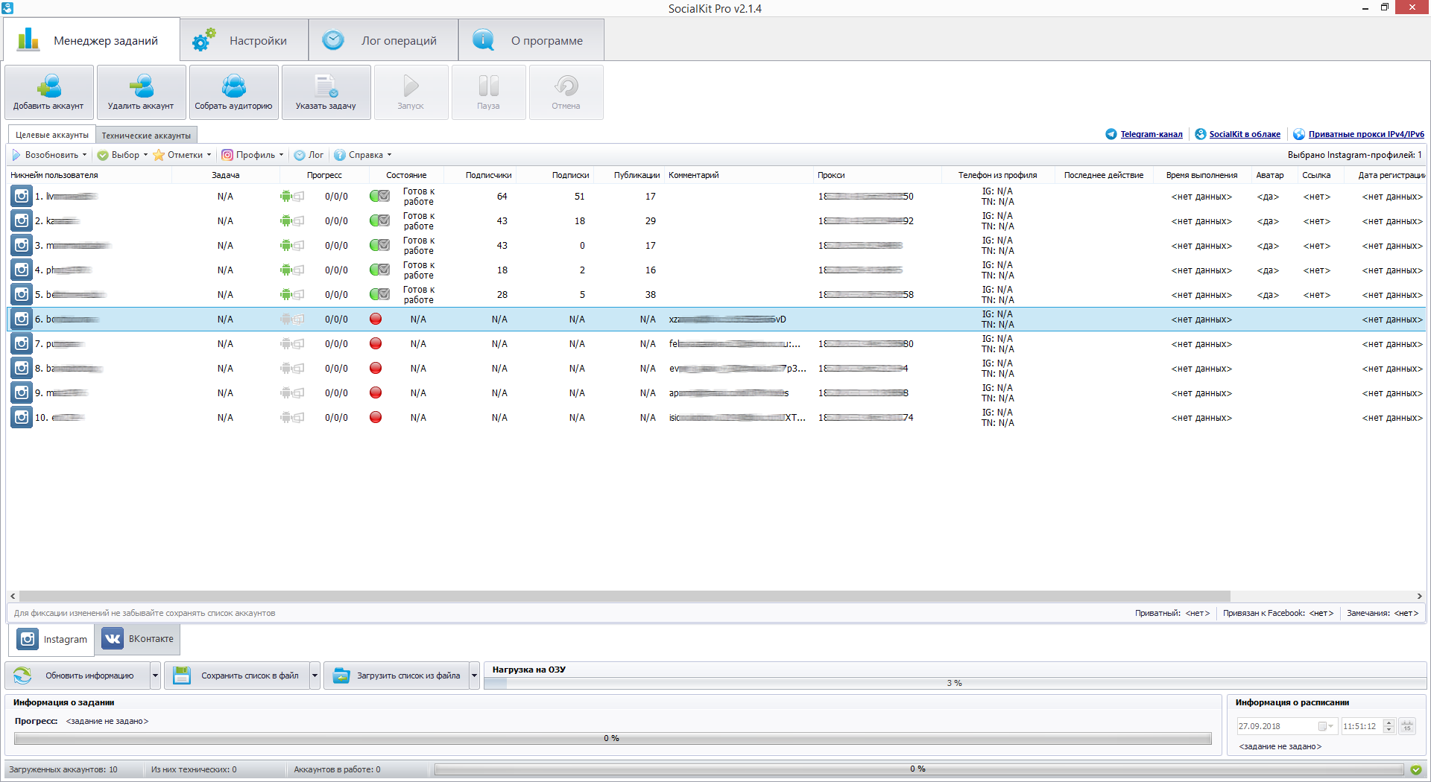Viewport: 1431px width, 782px height.
Task: Open the Task manager tab (Менеджер заданий)
Action: (x=92, y=40)
